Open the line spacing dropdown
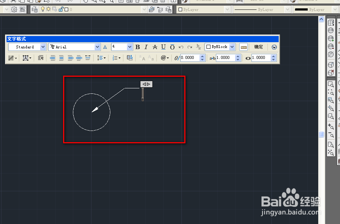The width and height of the screenshot is (340, 224). pos(101,58)
